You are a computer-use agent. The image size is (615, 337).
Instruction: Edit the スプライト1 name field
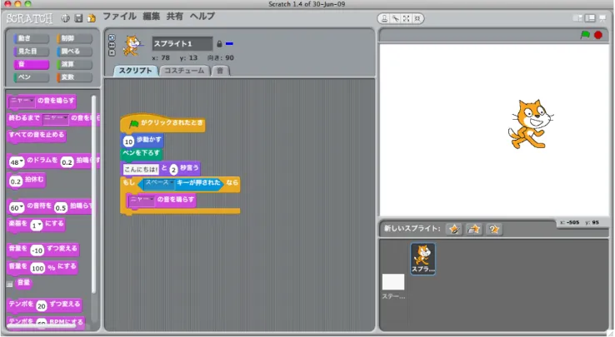(182, 43)
